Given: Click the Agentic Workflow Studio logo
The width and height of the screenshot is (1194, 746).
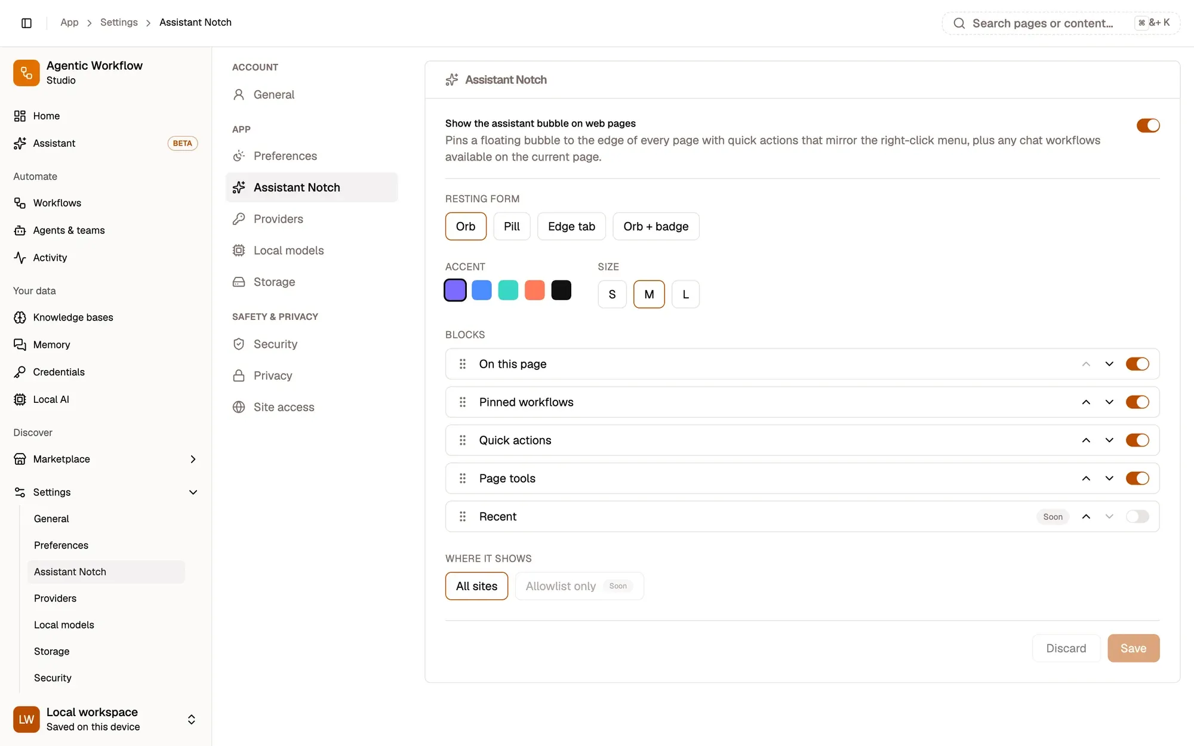Looking at the screenshot, I should click(26, 73).
